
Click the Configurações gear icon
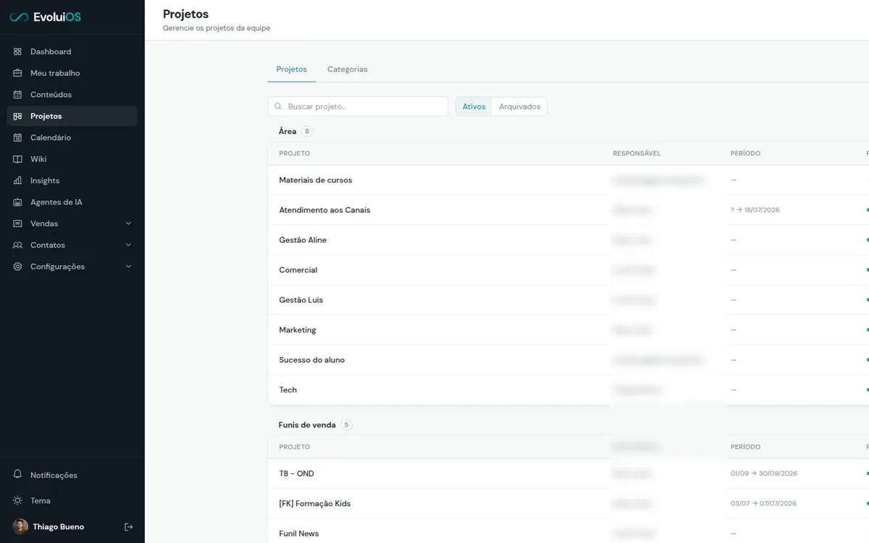17,266
